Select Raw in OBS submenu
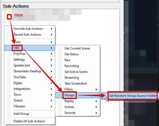Image resolution: width=159 pixels, height=126 pixels. [x=78, y=60]
